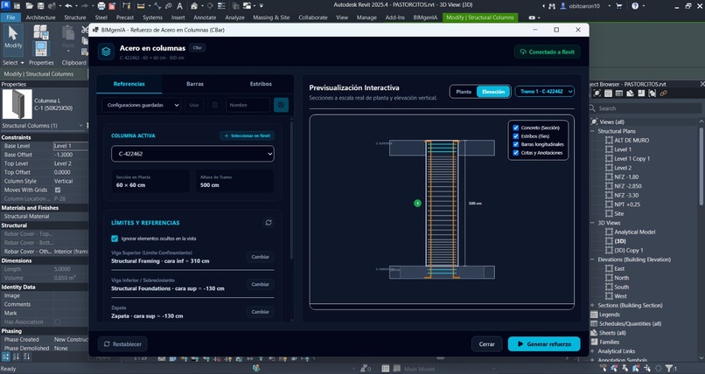Screen dimensions: 705x374
Task: Toggle Concreto (Sección) checkbox
Action: pos(516,128)
